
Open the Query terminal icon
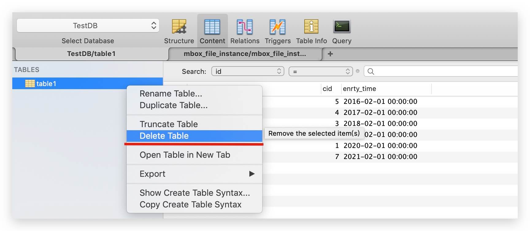click(x=342, y=26)
